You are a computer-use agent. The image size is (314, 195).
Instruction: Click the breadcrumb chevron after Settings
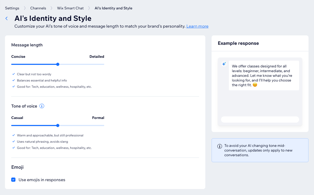click(x=25, y=8)
